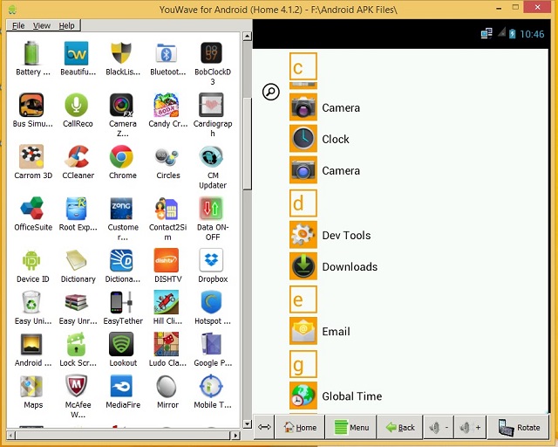Click the Cardiograph app icon
The image size is (558, 447).
coord(211,105)
